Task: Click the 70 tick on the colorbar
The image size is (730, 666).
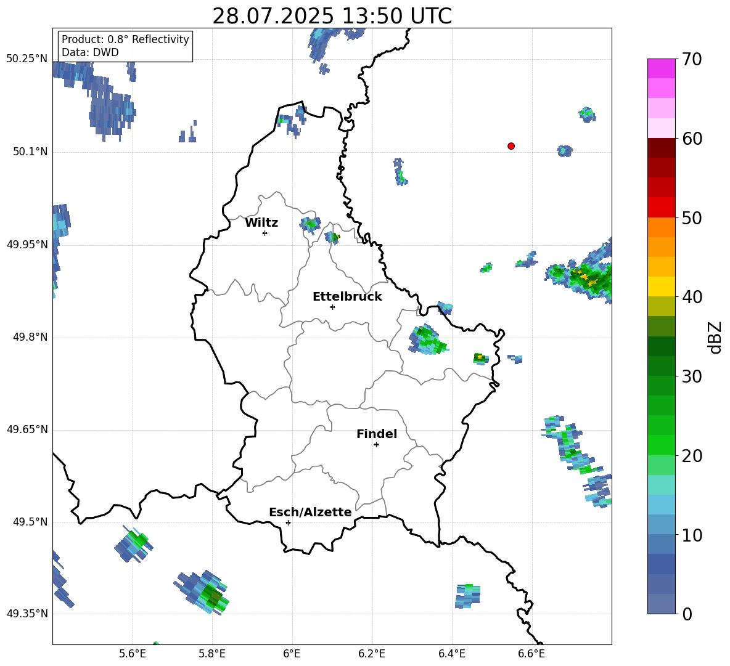Action: (691, 59)
